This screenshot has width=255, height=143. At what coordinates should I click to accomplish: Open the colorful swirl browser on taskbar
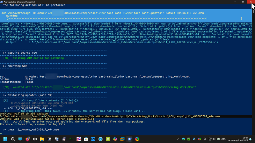pos(137,139)
